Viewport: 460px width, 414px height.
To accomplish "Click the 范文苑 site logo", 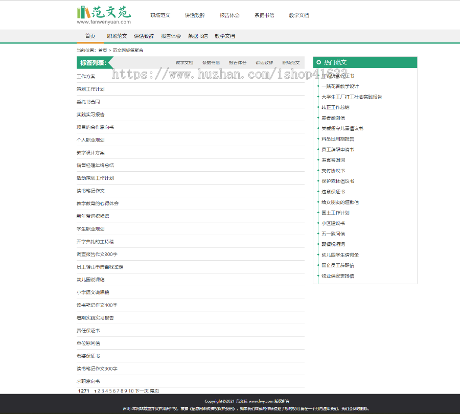I will [104, 15].
